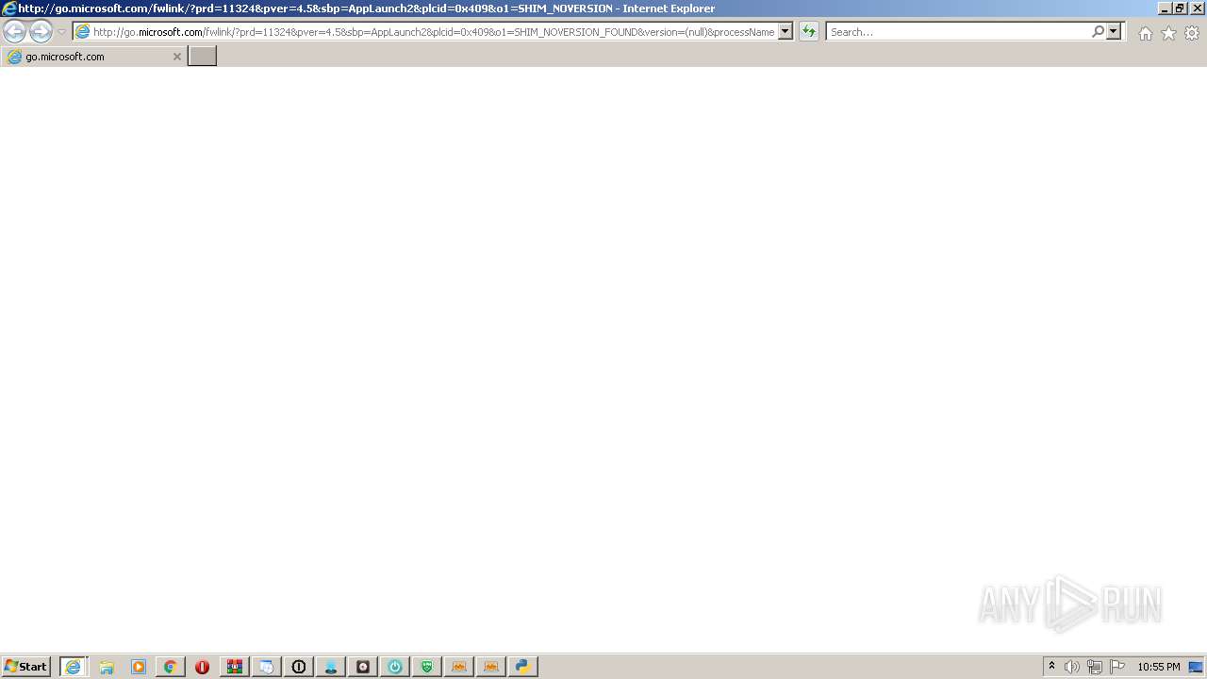Click the browser Forward arrow button
The image size is (1207, 679).
click(x=41, y=31)
